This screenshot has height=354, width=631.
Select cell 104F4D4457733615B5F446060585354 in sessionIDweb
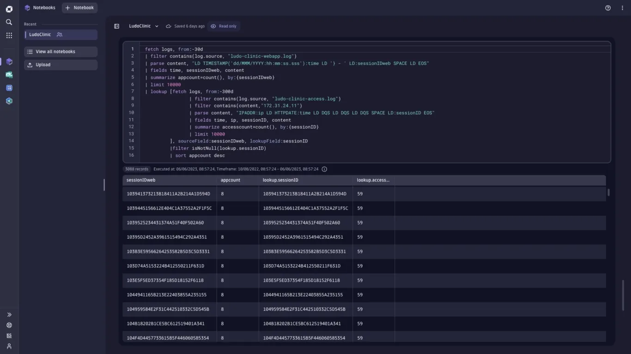170,338
